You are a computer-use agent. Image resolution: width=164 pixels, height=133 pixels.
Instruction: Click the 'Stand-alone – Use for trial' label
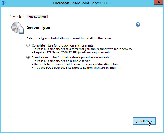click(70, 57)
